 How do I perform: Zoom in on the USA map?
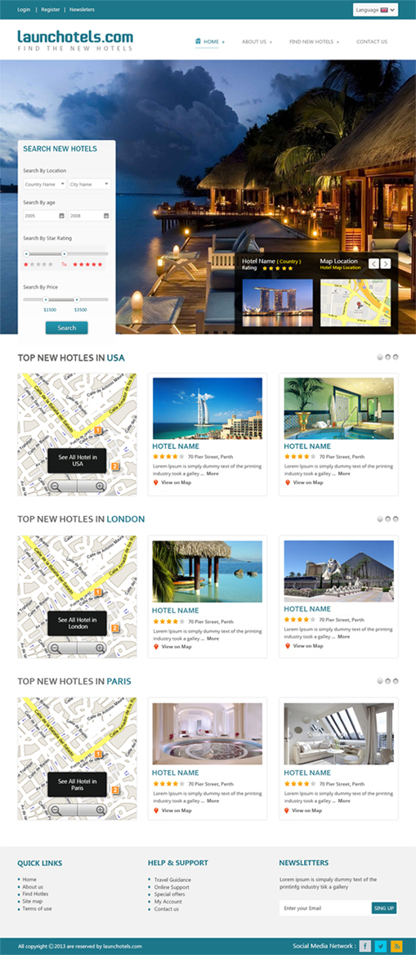[x=100, y=486]
